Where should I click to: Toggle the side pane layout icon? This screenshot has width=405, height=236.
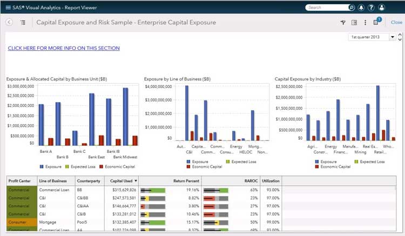354,23
